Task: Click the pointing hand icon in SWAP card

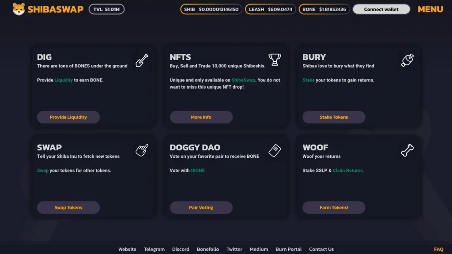Action: (142, 150)
